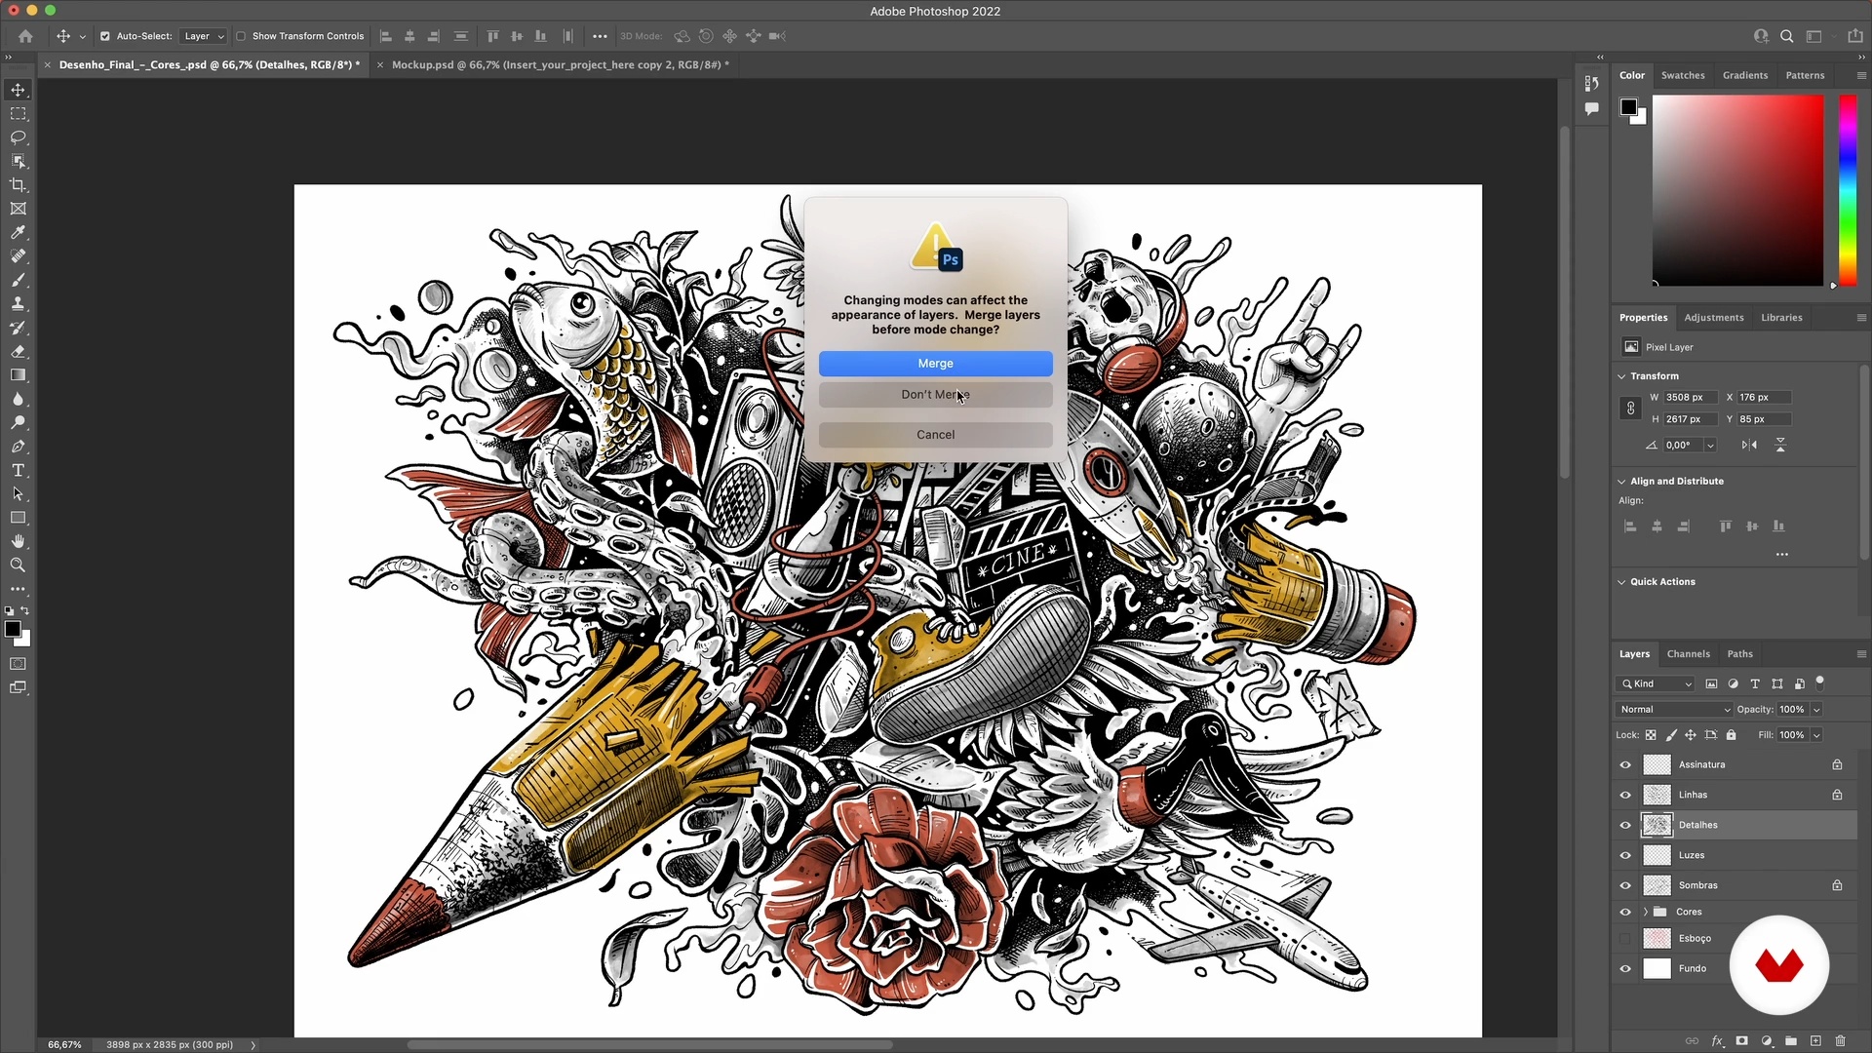Toggle the Auto-Select checkbox
Viewport: 1872px width, 1053px height.
pyautogui.click(x=104, y=36)
